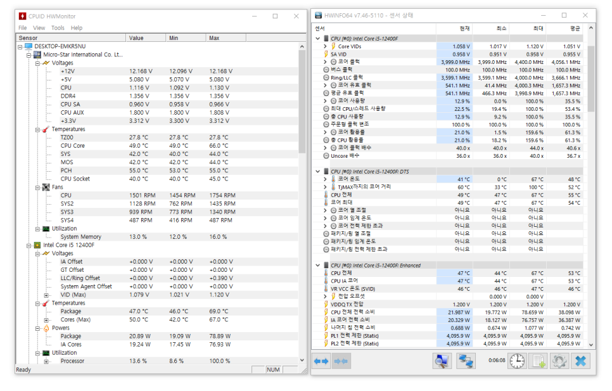Collapse the DESKTOP-EMKR5NU root node
The height and width of the screenshot is (391, 612).
coord(20,46)
